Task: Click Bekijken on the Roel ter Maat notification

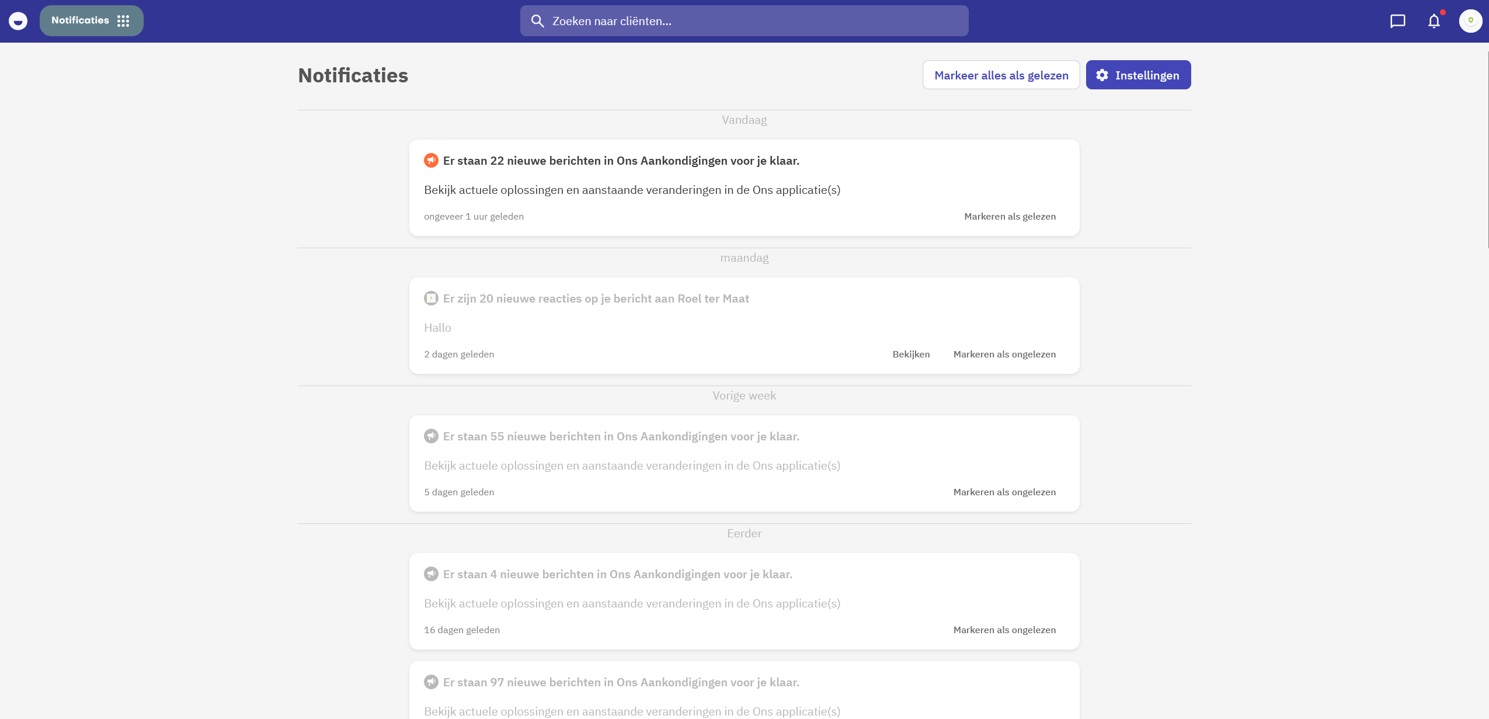Action: (911, 354)
